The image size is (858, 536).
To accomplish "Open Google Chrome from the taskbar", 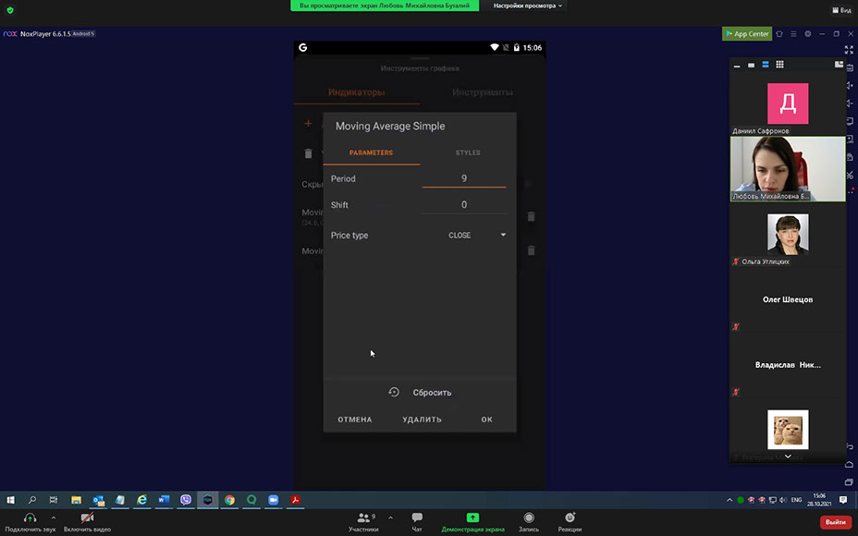I will 229,500.
